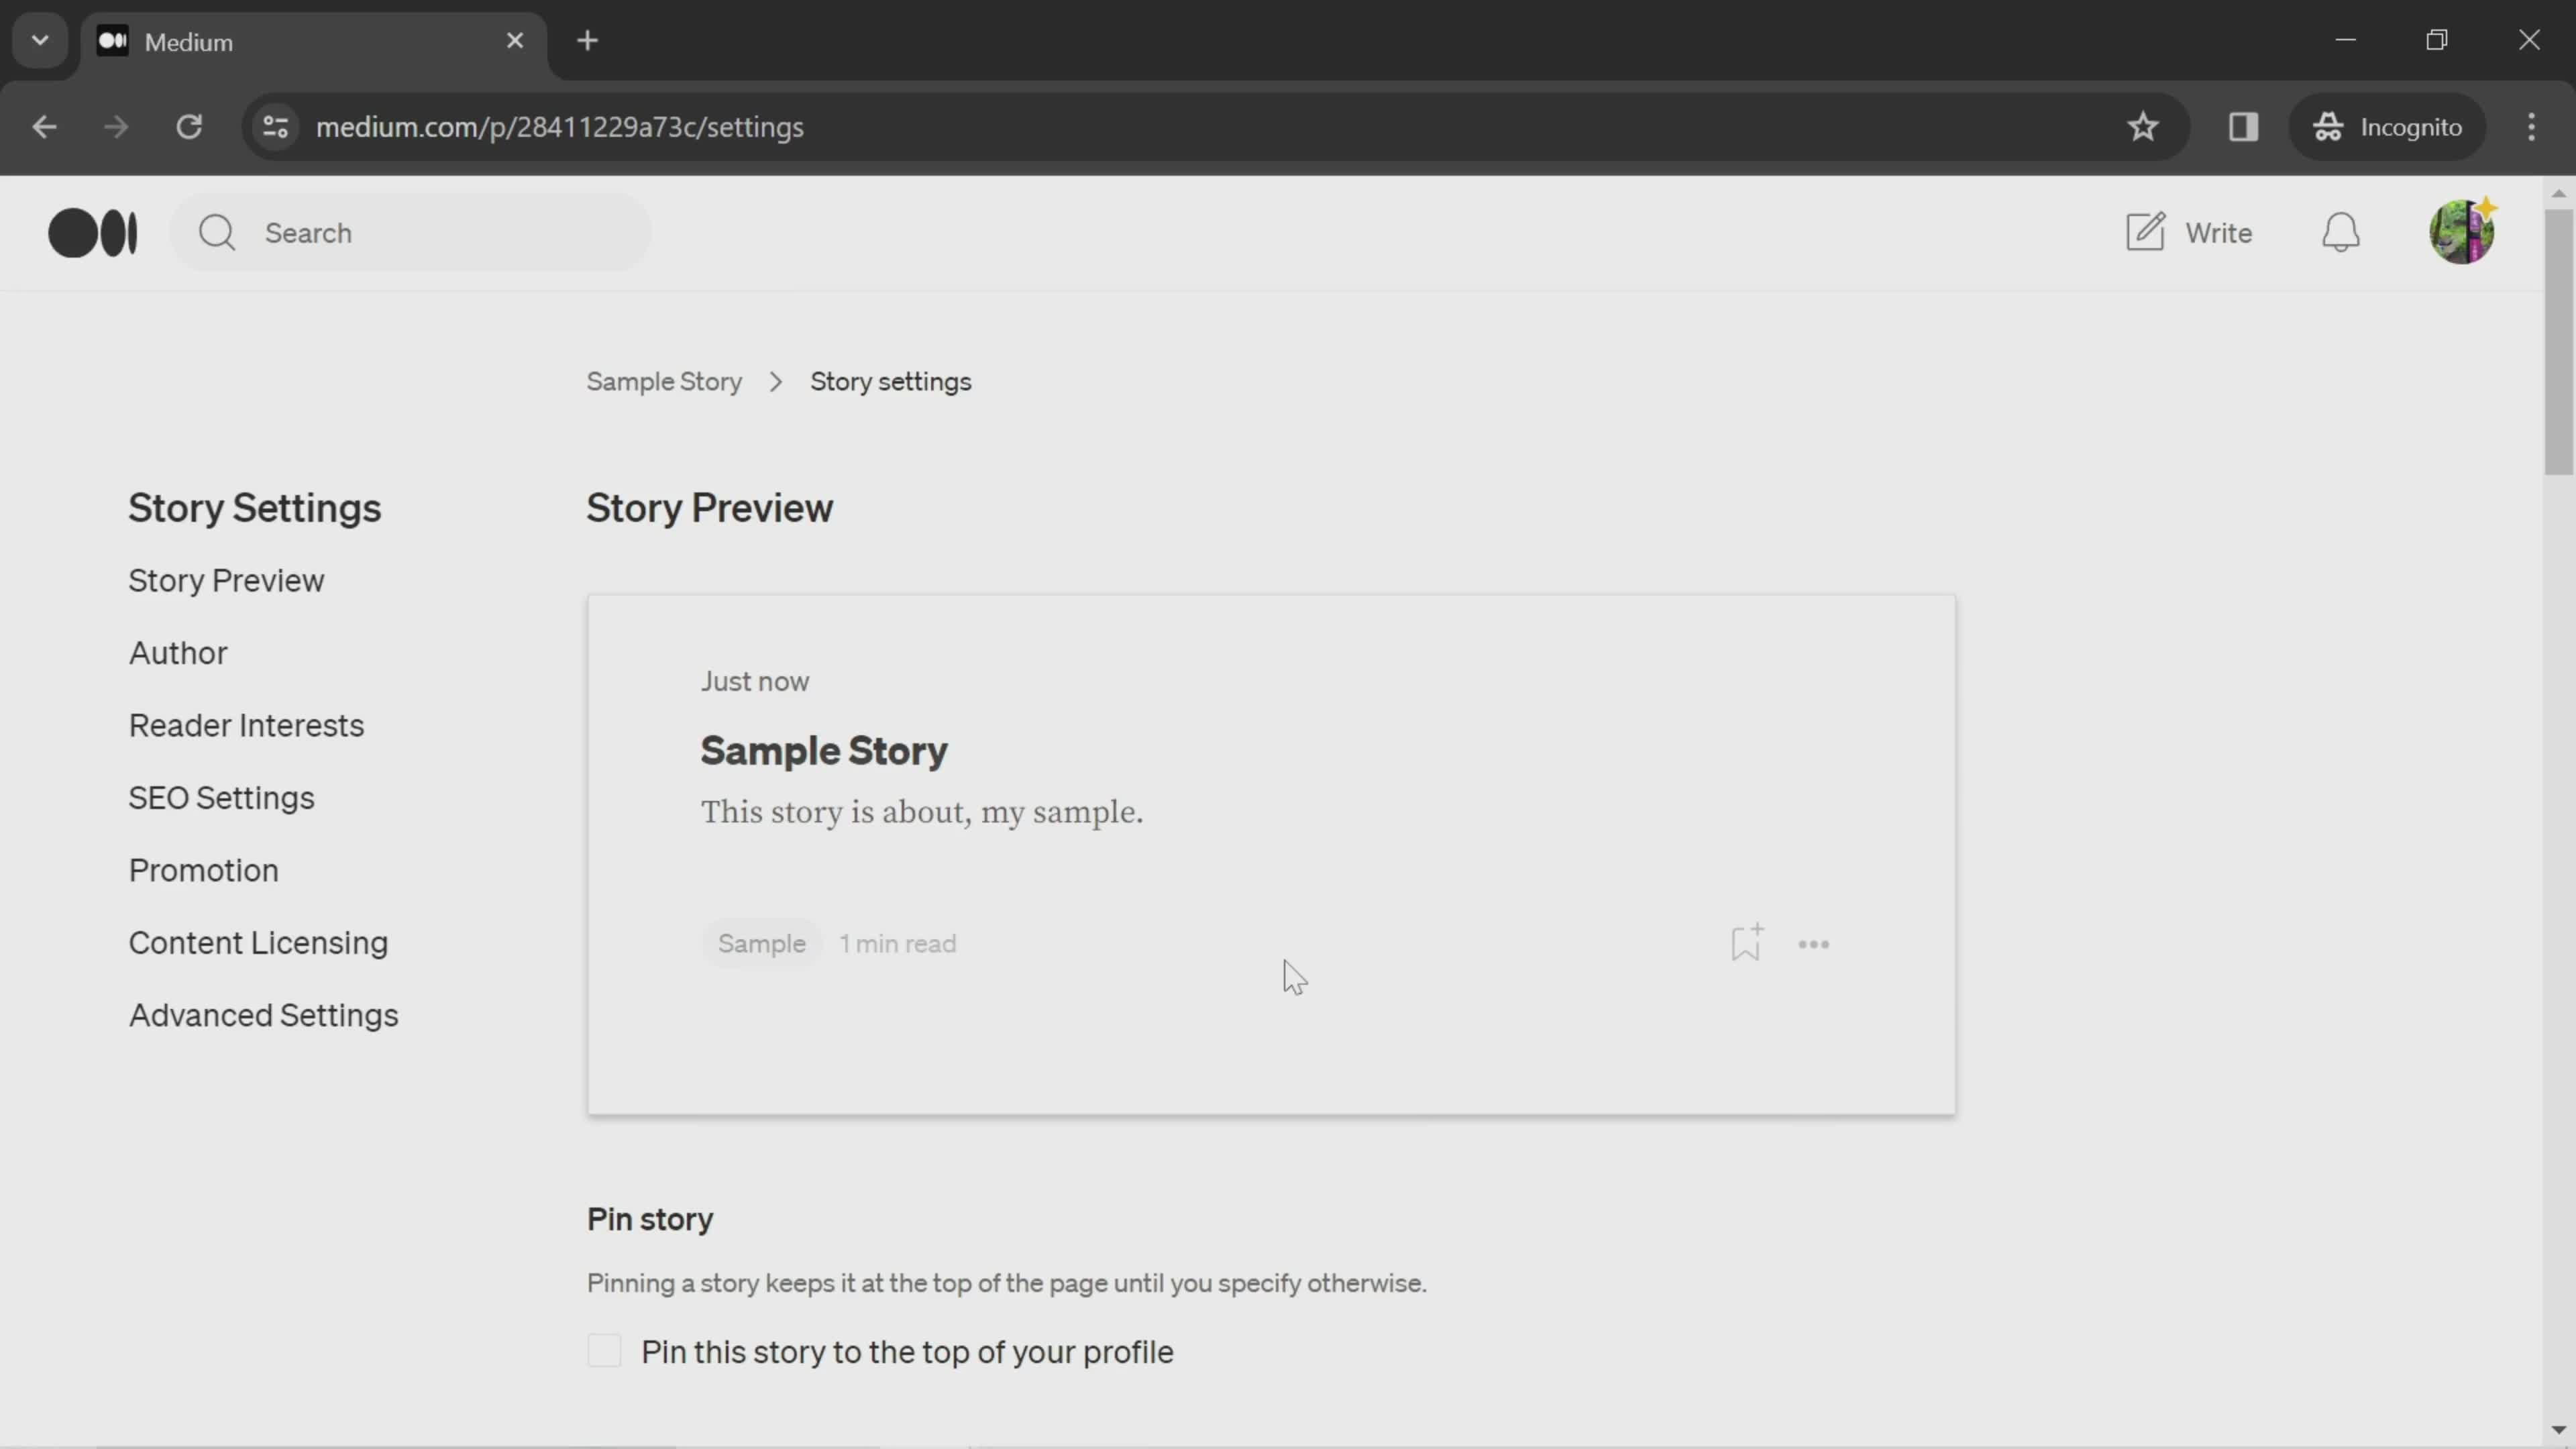
Task: Open SEO Settings section
Action: tap(222, 797)
